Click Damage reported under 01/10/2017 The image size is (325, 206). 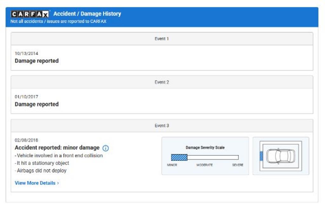[37, 104]
